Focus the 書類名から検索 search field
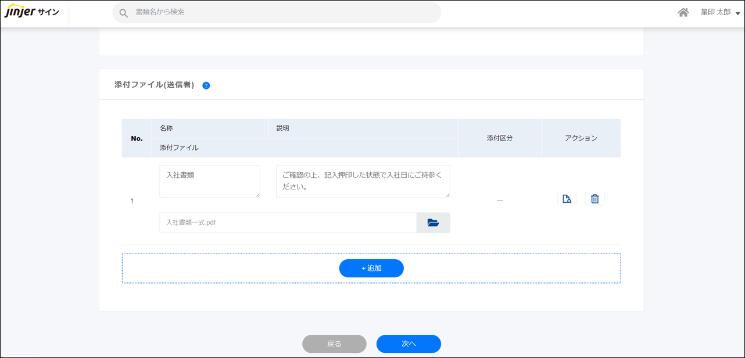The width and height of the screenshot is (745, 358). pyautogui.click(x=279, y=12)
